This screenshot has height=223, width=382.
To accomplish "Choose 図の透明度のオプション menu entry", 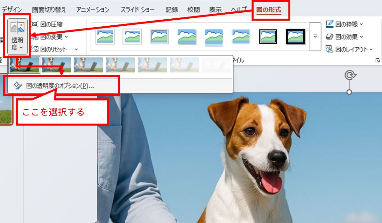I will pos(60,86).
